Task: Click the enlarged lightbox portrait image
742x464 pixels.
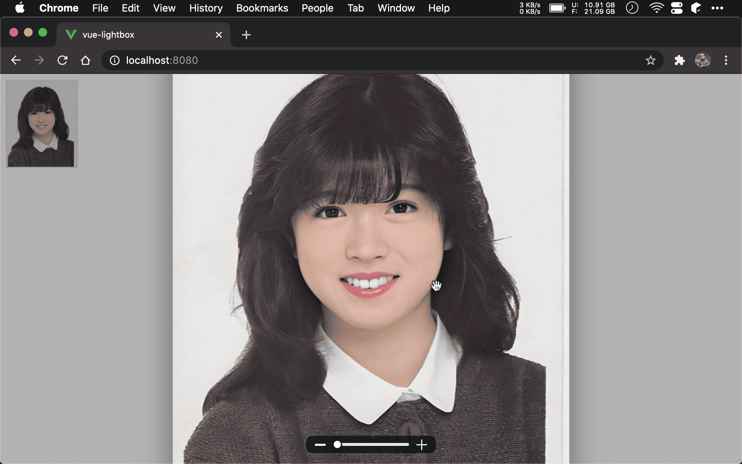Action: (x=371, y=269)
